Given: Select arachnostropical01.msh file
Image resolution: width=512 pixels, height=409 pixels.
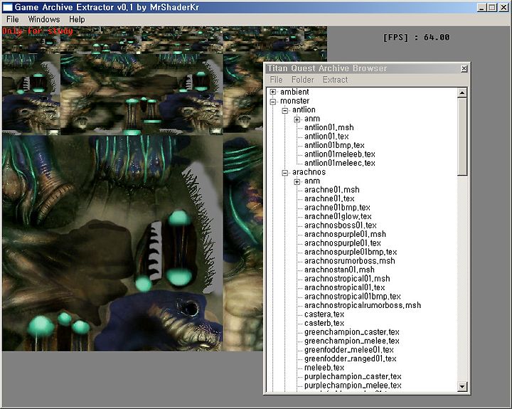Looking at the screenshot, I should [x=347, y=278].
